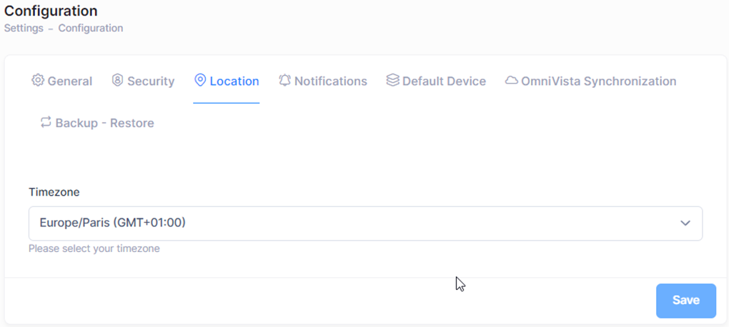Click the shield icon beside Security
The height and width of the screenshot is (327, 729).
[x=118, y=80]
